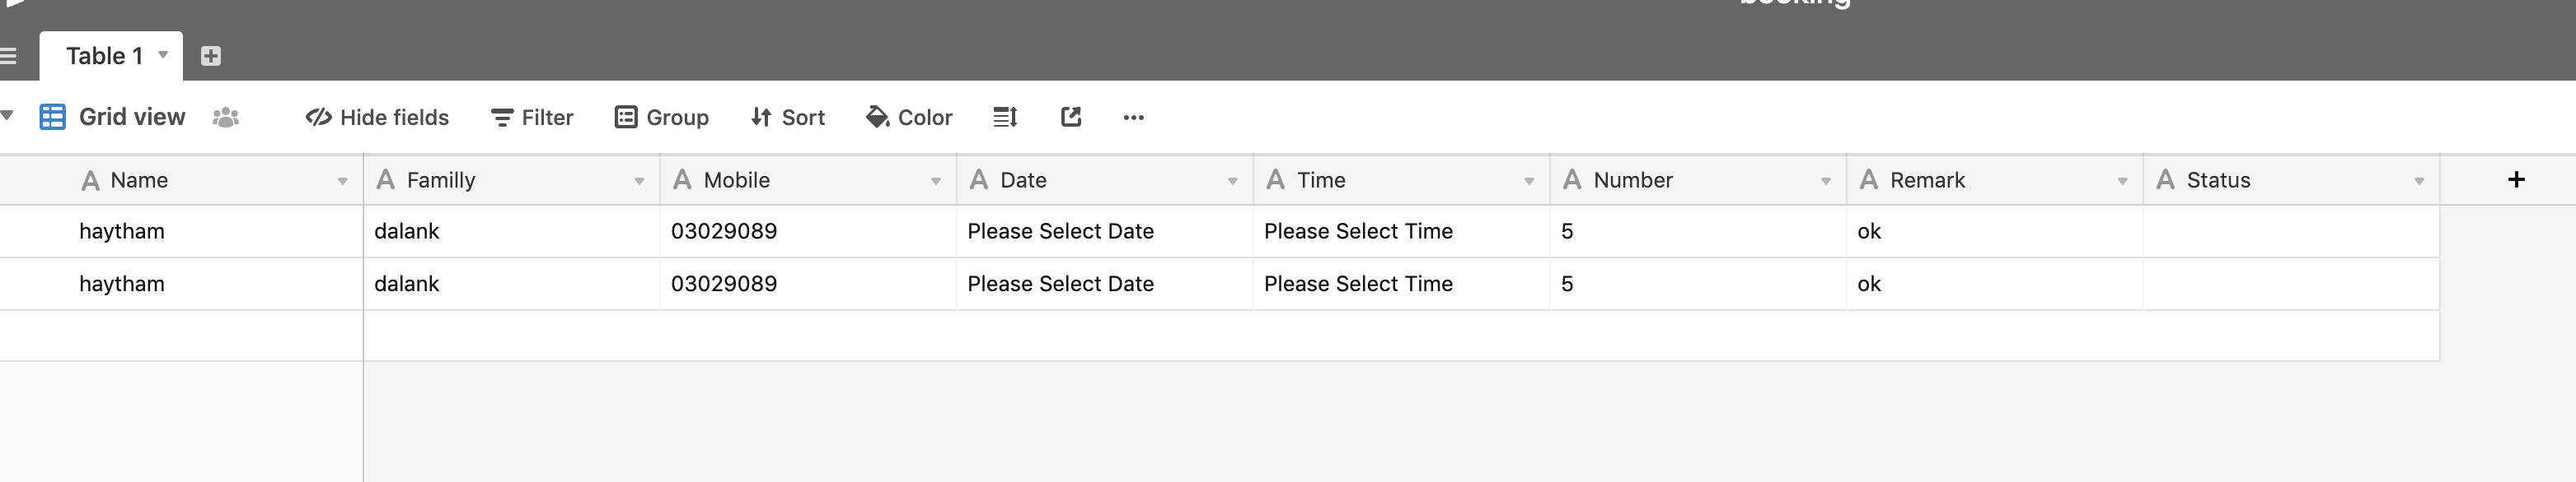Click the first row Status cell
The height and width of the screenshot is (482, 2576).
pos(2290,231)
